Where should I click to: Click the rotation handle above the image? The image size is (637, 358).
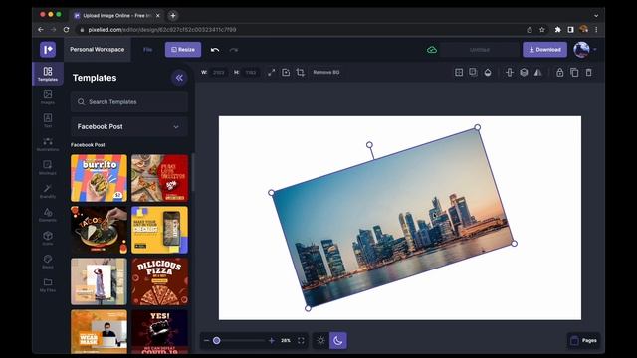point(369,145)
